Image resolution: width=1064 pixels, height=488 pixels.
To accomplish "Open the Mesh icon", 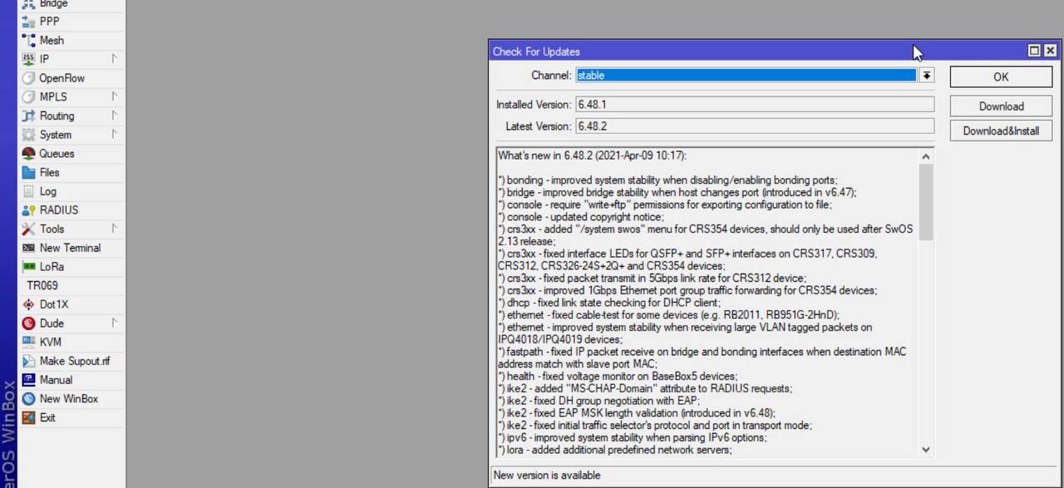I will (28, 40).
